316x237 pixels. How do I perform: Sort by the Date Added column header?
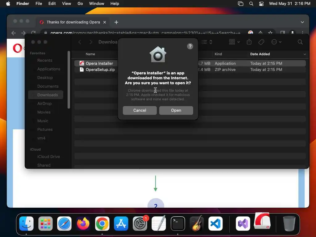coord(260,54)
